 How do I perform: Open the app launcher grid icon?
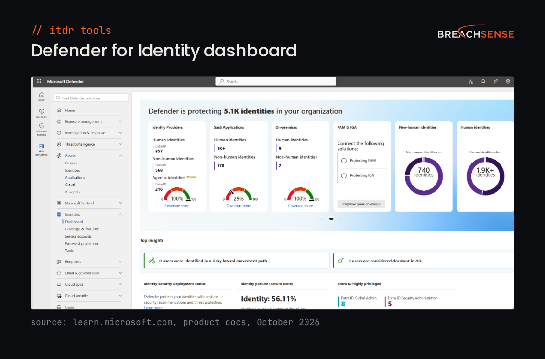point(39,81)
